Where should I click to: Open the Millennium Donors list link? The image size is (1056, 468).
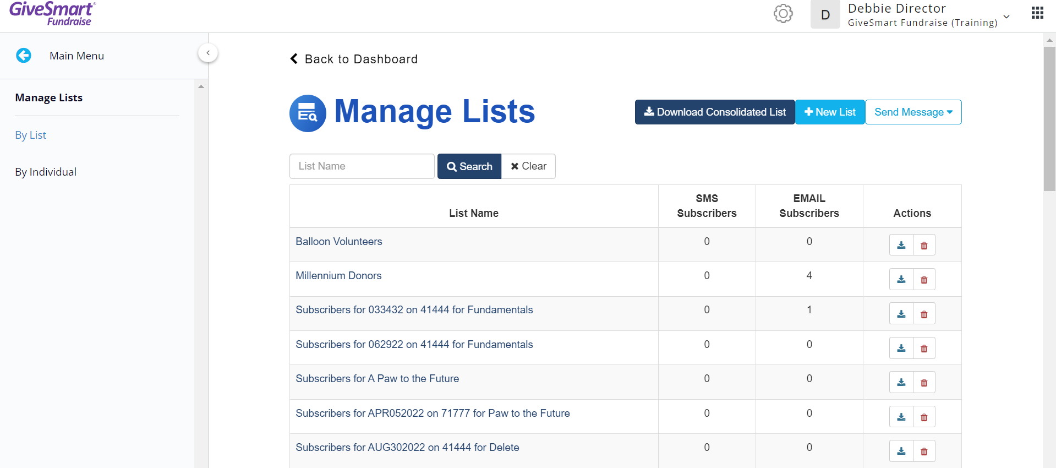tap(338, 276)
